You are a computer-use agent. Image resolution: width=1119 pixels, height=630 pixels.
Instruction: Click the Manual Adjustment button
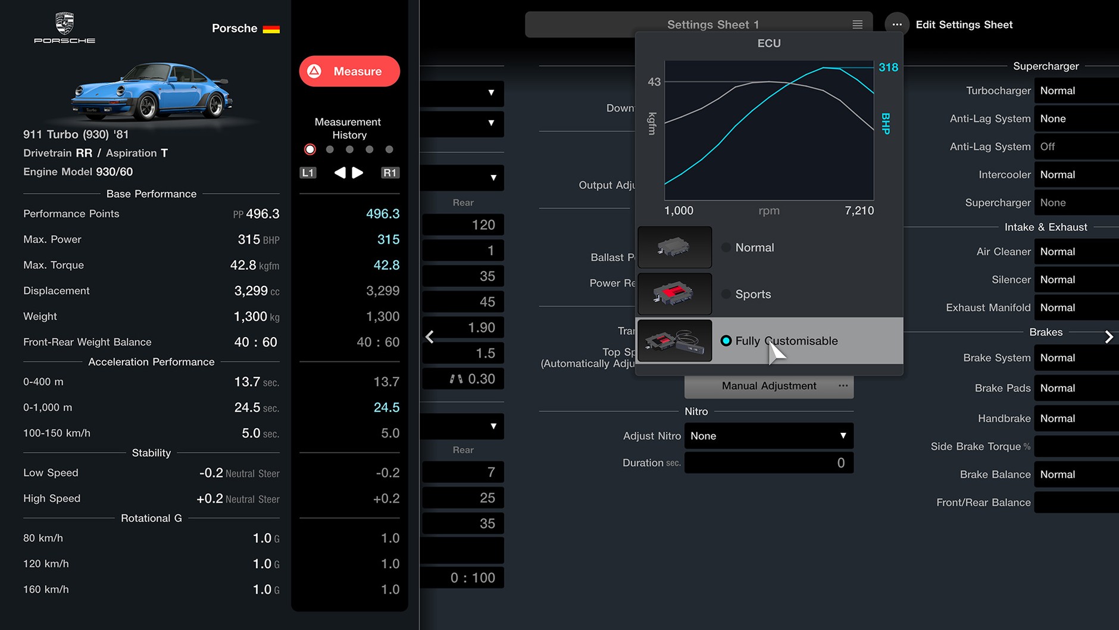(768, 386)
